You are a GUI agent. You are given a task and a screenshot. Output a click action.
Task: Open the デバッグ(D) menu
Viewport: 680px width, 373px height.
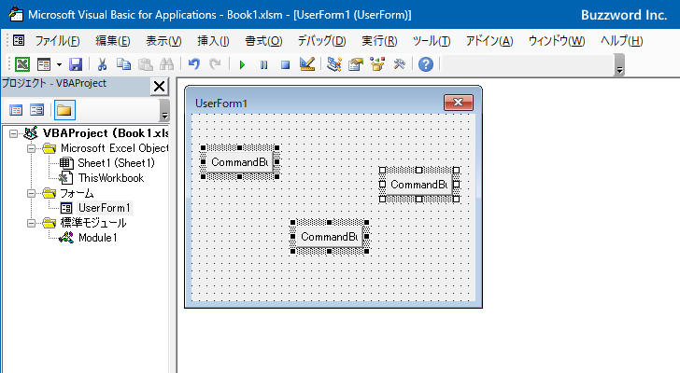click(321, 41)
